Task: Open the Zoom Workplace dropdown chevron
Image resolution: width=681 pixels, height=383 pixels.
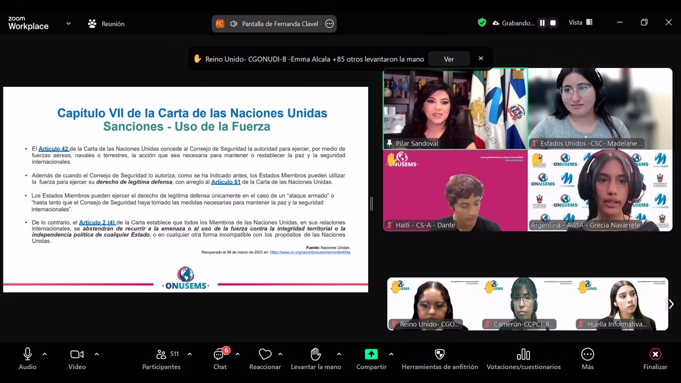Action: [68, 23]
